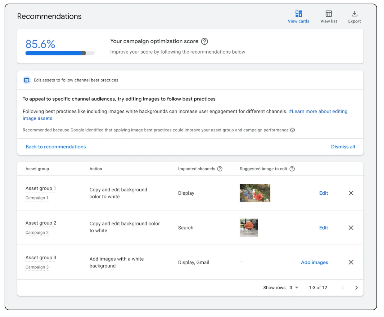
Task: Open the Show rows dropdown
Action: click(295, 288)
